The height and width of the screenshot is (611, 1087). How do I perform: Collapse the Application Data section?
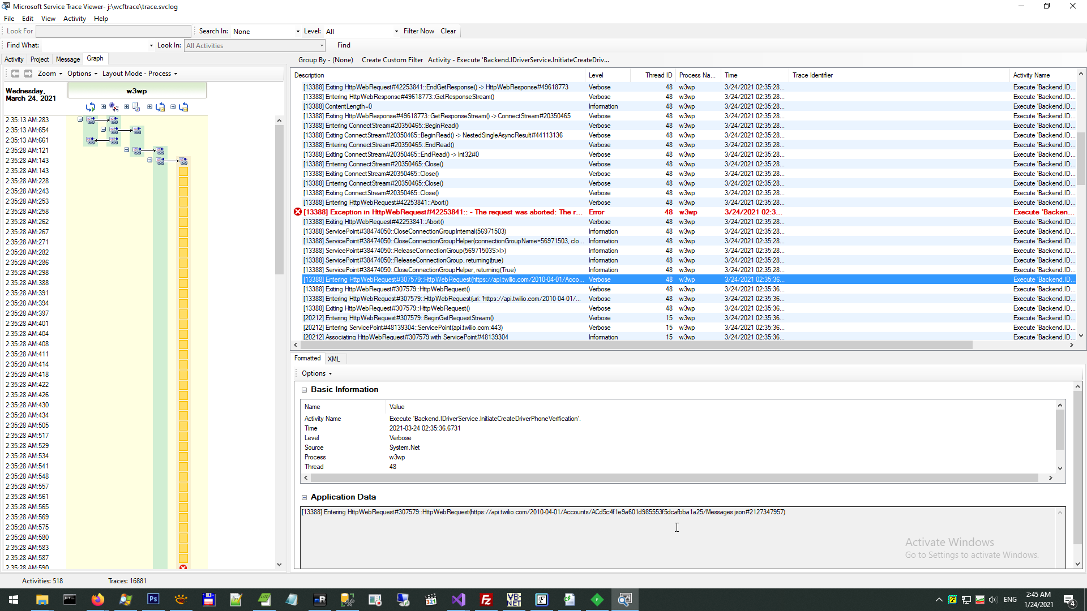pyautogui.click(x=304, y=497)
